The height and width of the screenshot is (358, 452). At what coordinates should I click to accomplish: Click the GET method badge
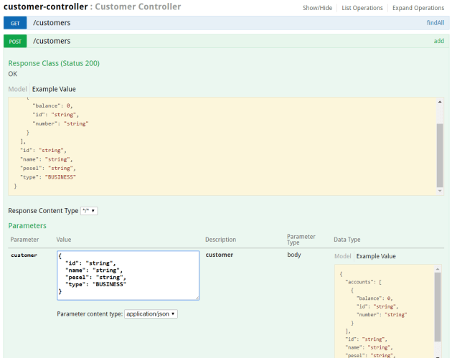[x=15, y=23]
